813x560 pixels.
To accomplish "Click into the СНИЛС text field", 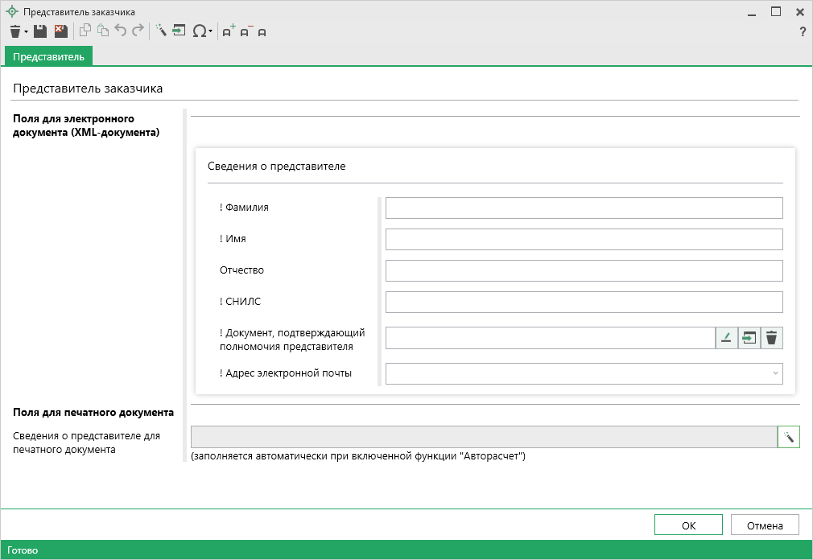I will 584,303.
